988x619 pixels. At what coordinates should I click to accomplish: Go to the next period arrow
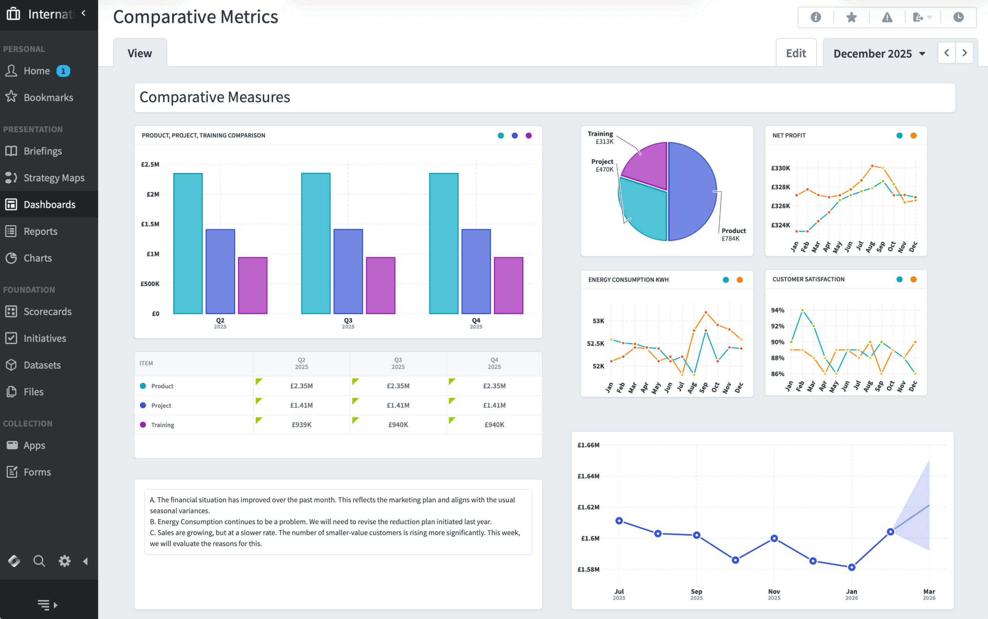(x=965, y=53)
